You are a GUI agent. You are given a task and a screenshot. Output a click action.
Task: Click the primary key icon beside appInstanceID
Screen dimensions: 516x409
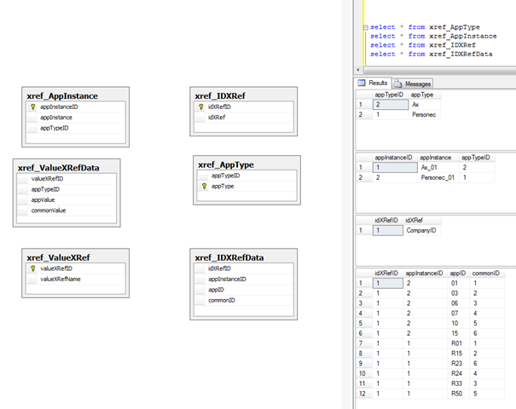point(33,107)
